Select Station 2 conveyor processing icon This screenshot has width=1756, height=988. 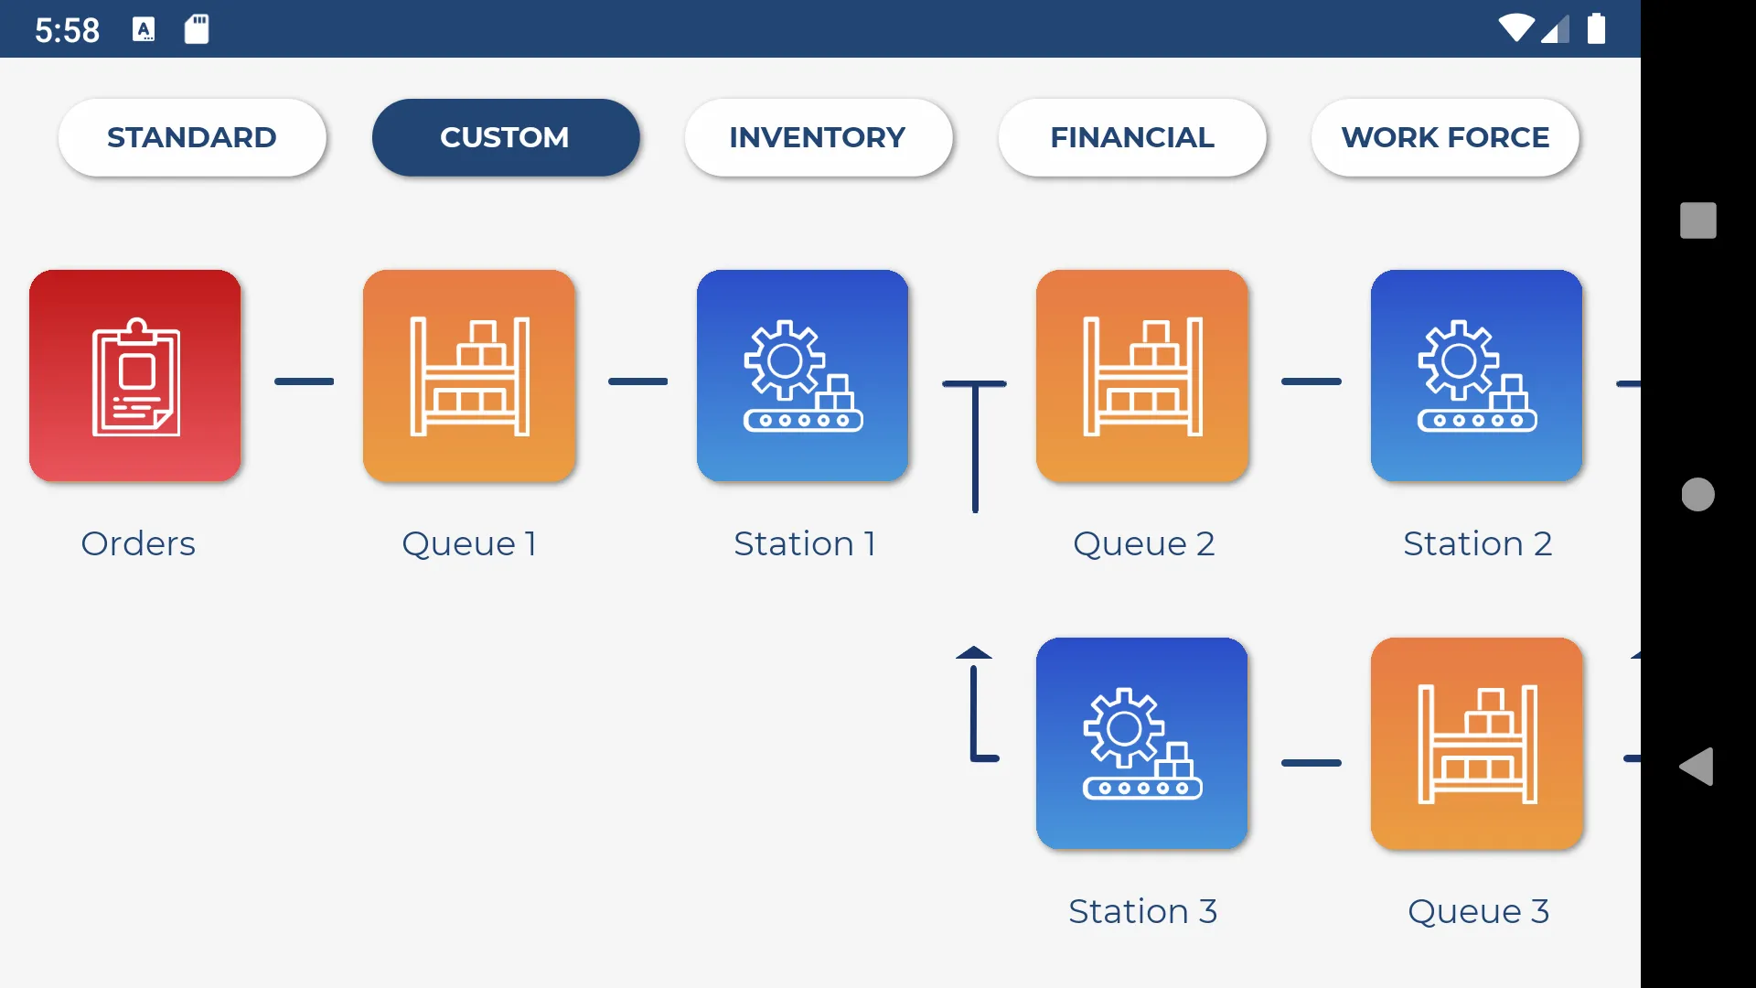(1476, 375)
